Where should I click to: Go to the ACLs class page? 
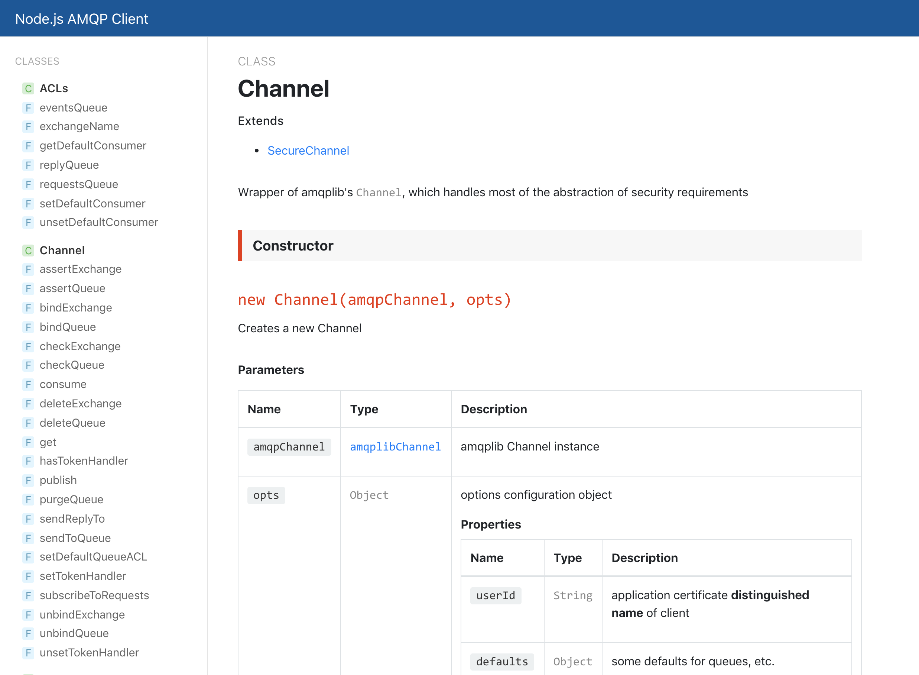point(54,89)
